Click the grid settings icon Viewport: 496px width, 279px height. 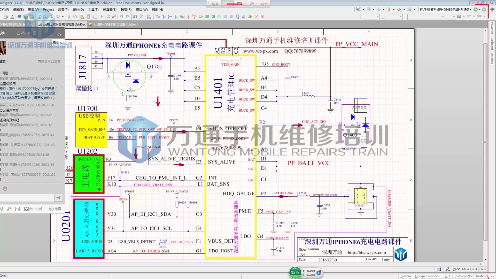(x=409, y=10)
